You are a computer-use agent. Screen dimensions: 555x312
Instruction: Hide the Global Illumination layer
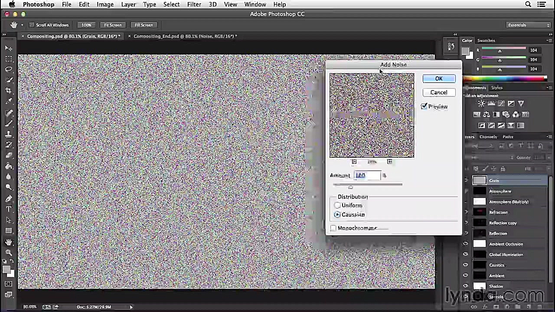(x=466, y=254)
